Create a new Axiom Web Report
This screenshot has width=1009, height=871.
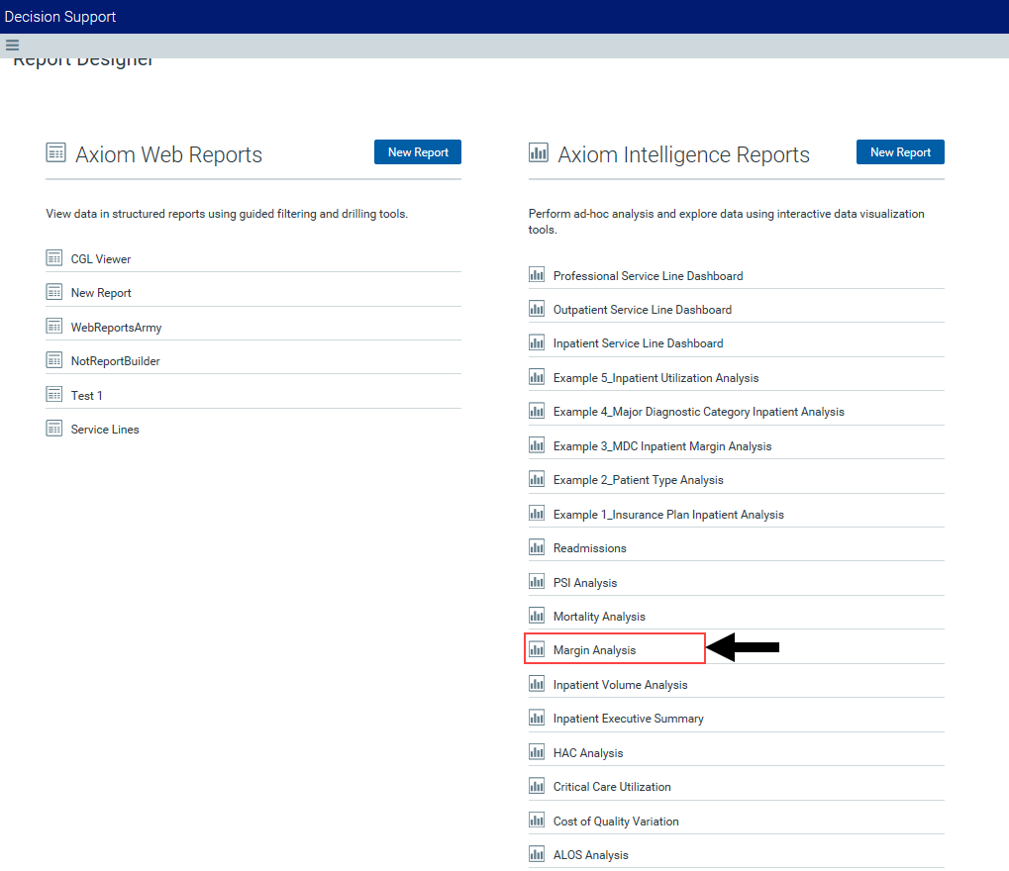tap(418, 151)
